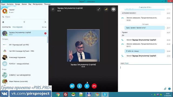Click the add participants plus button

87,86
